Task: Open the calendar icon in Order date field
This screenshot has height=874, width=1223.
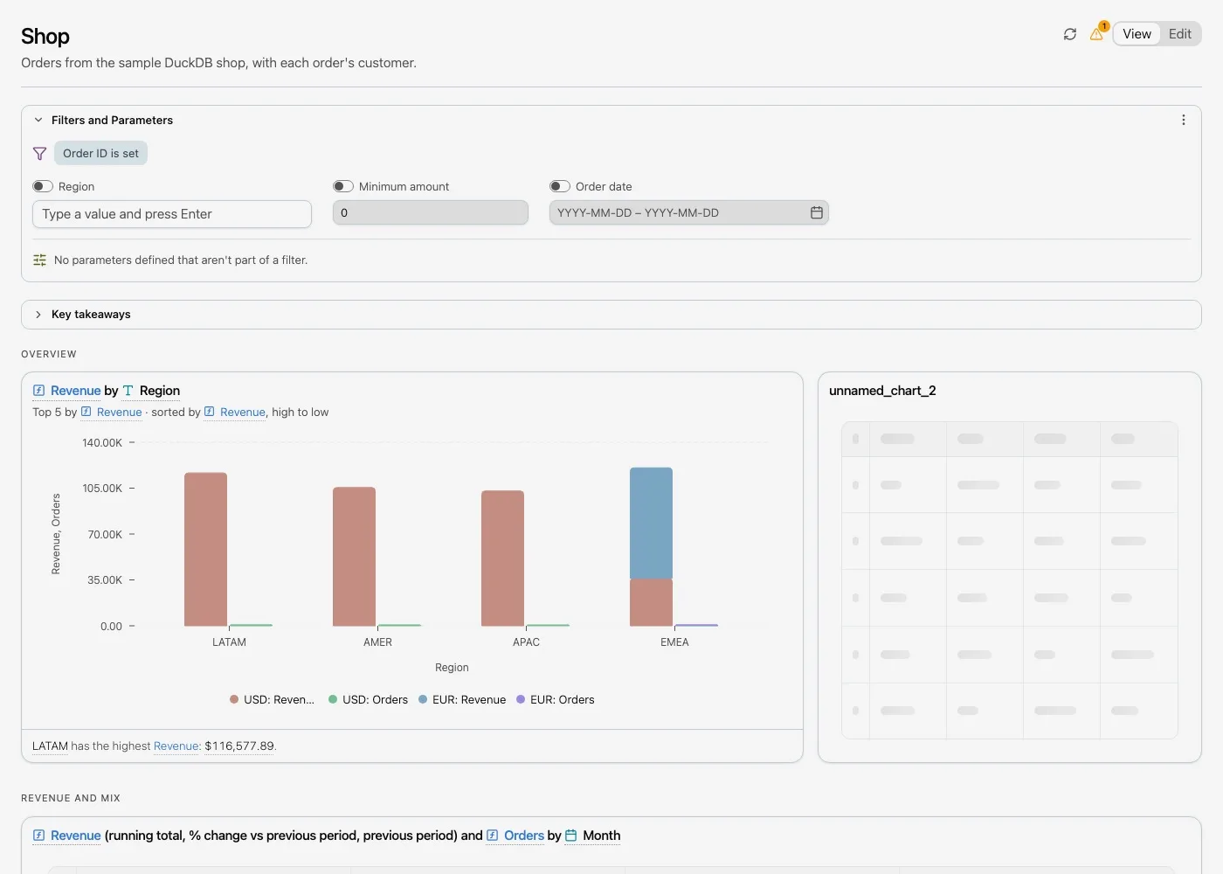Action: pos(817,212)
